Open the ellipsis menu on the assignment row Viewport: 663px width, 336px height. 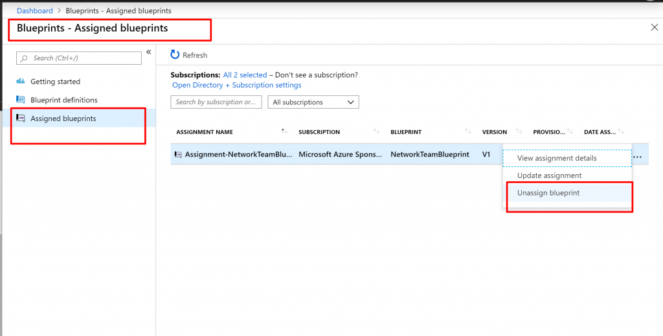click(x=637, y=157)
